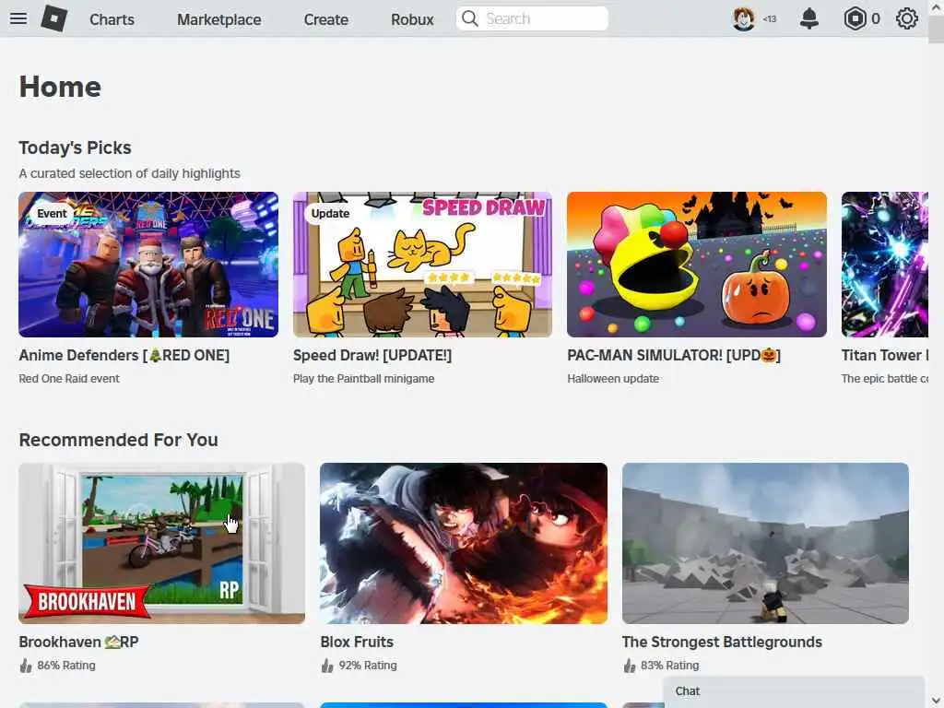This screenshot has width=944, height=708.
Task: Click the Robux balance icon
Action: (855, 18)
